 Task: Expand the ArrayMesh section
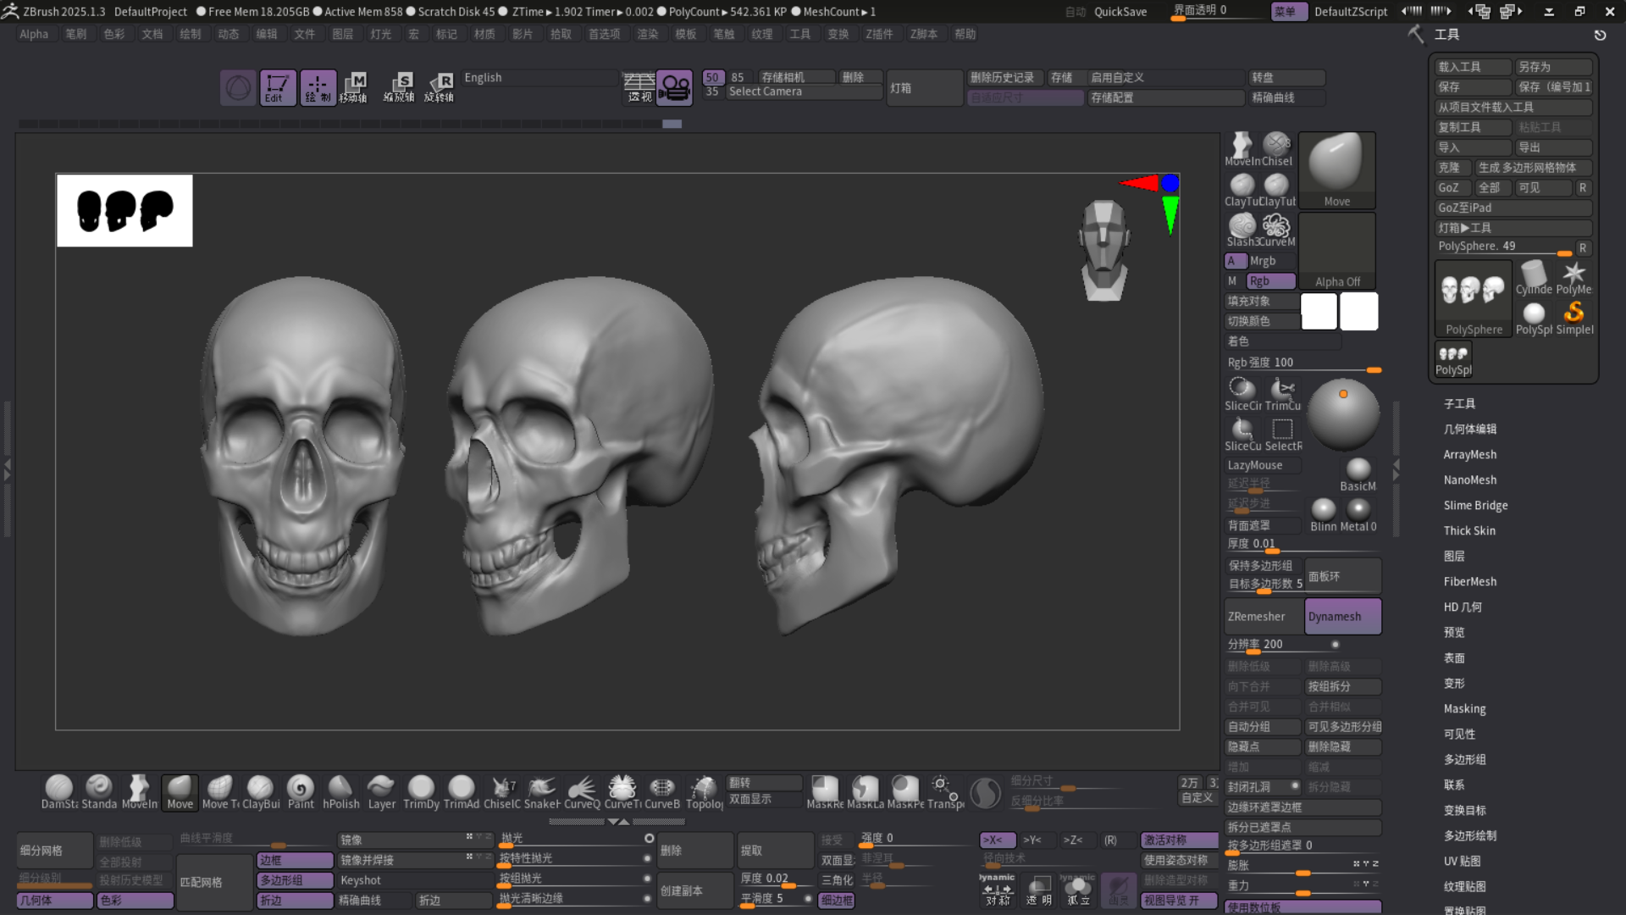[1470, 454]
